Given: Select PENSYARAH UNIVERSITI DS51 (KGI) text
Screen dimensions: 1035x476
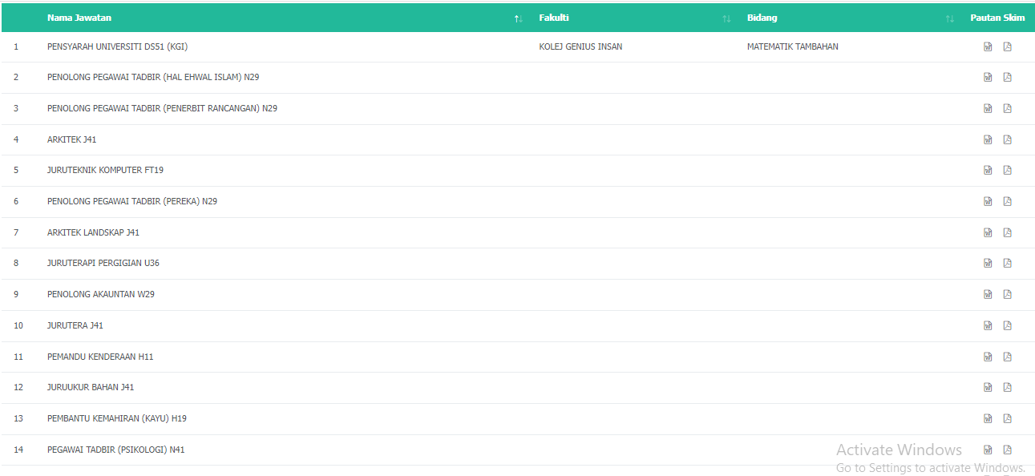Looking at the screenshot, I should pos(117,46).
